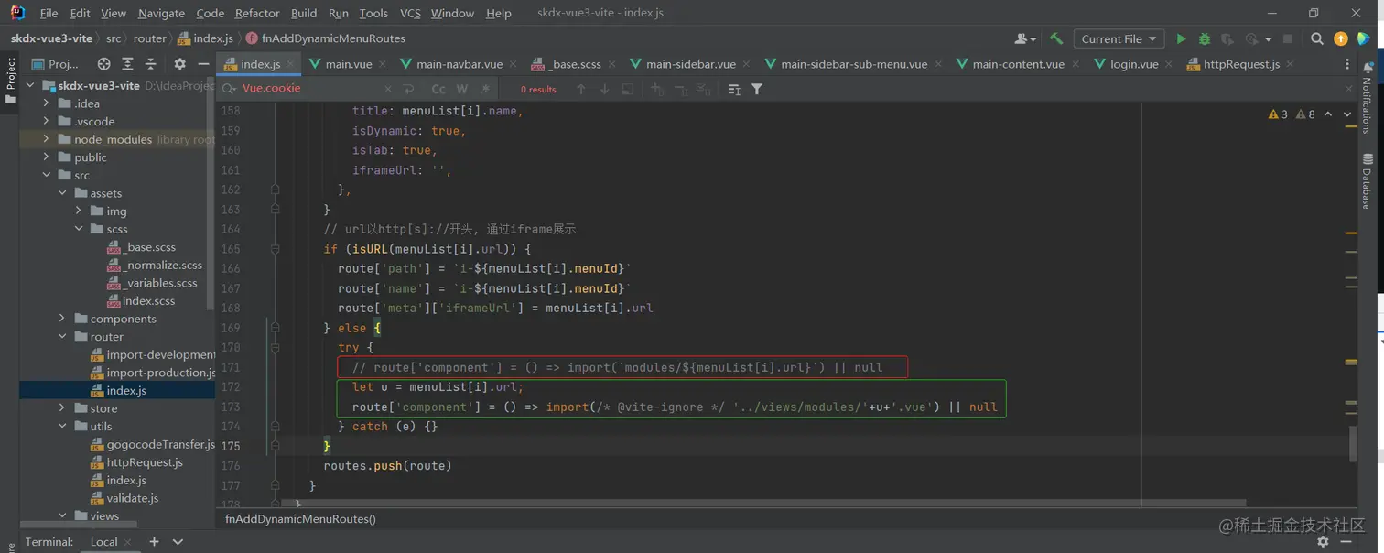This screenshot has height=553, width=1384.
Task: Expand the node_modules folder
Action: click(x=47, y=139)
